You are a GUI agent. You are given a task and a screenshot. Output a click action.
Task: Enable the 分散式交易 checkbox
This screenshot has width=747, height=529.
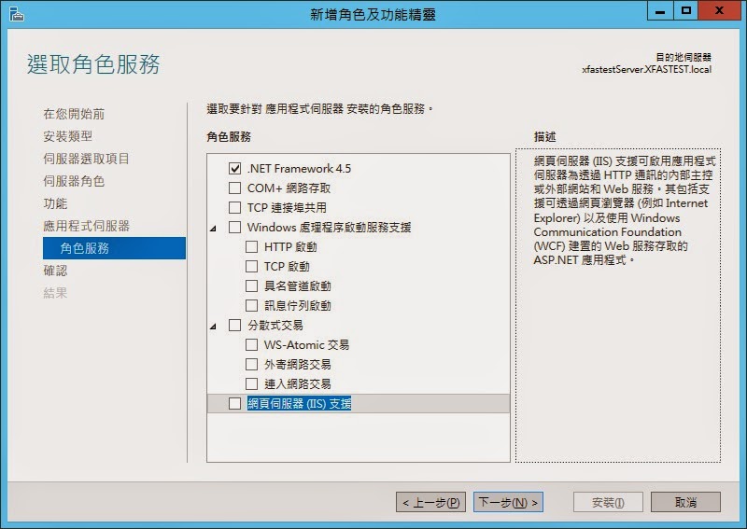pos(234,326)
